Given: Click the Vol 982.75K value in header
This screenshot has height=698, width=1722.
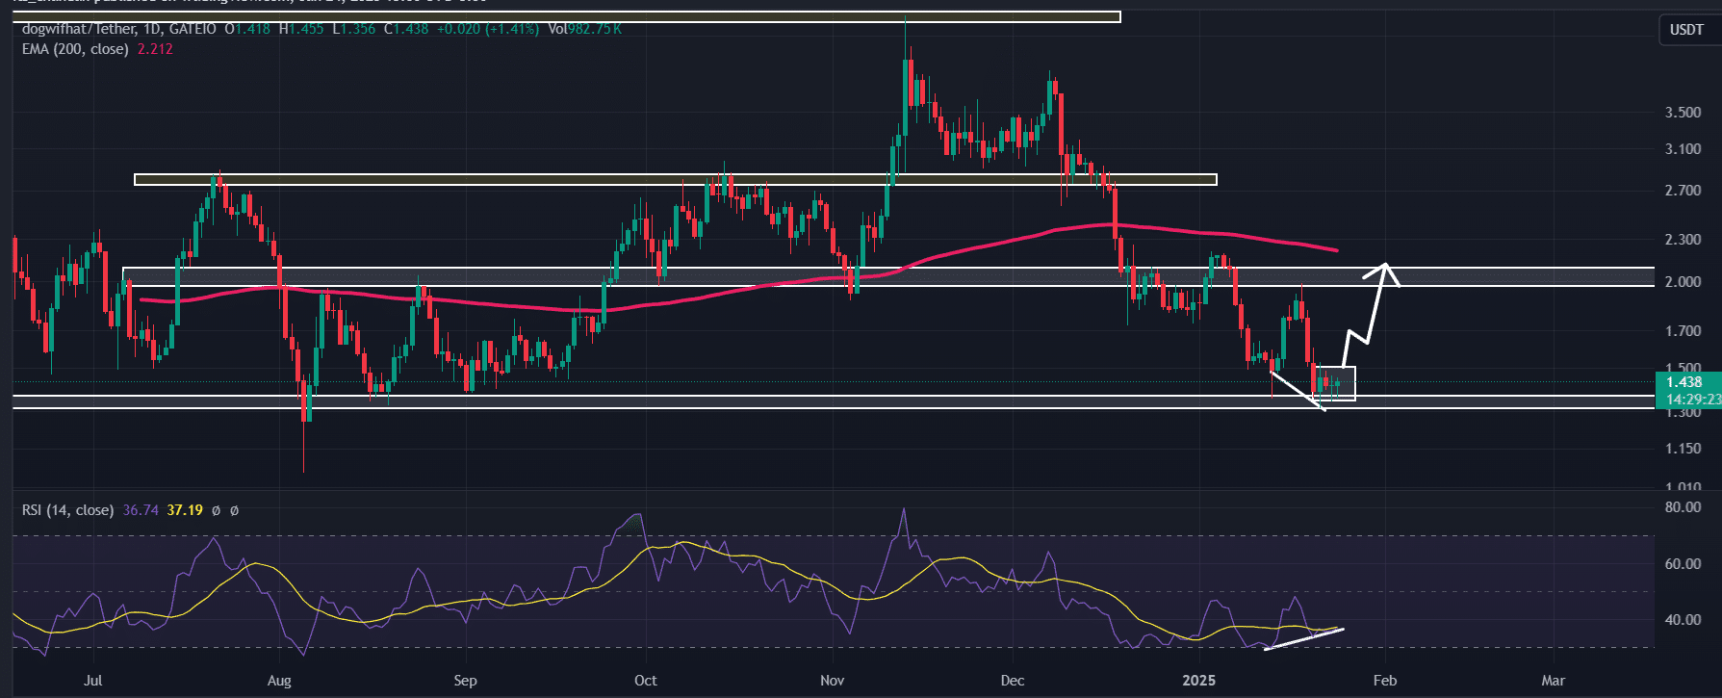Looking at the screenshot, I should (585, 29).
